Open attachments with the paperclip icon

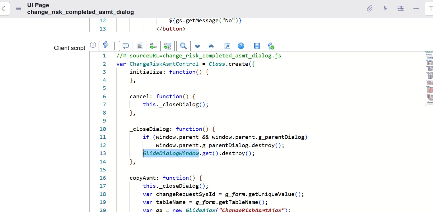(x=370, y=9)
